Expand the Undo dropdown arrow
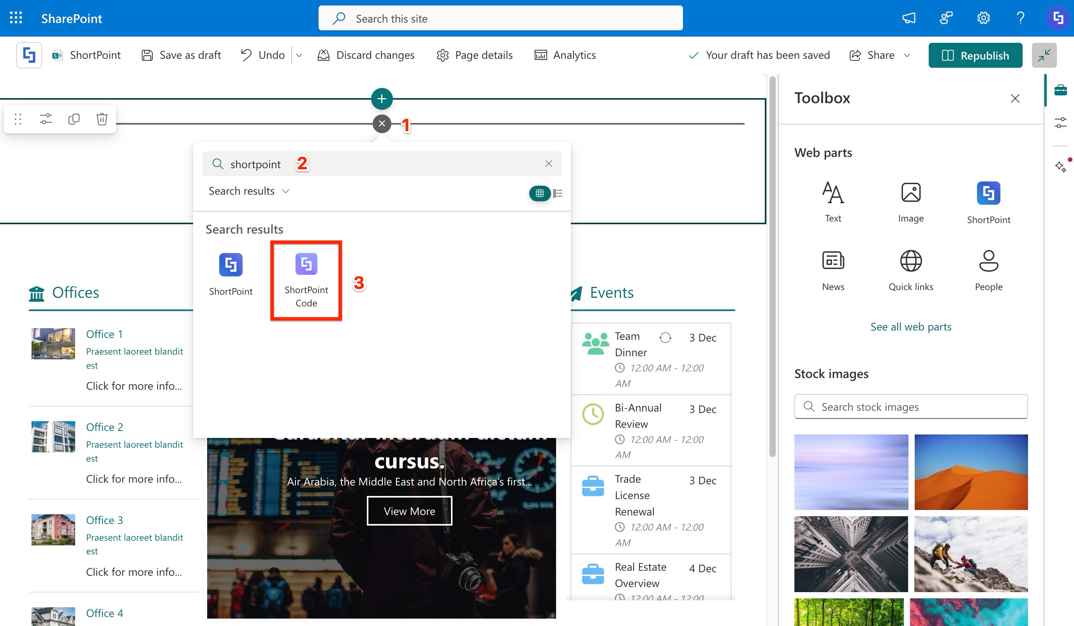Viewport: 1074px width, 626px height. 299,55
